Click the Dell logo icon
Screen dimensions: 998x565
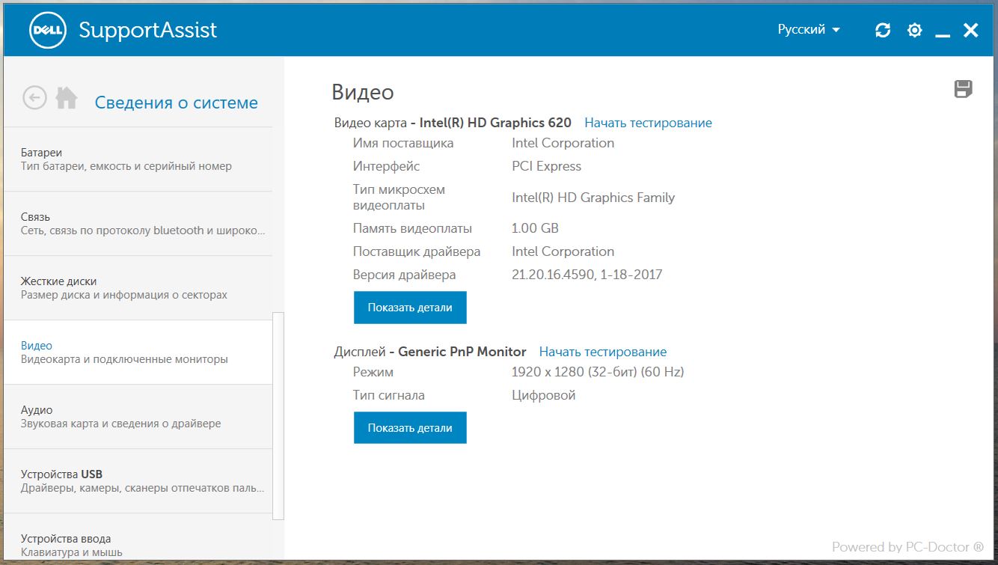pos(49,30)
